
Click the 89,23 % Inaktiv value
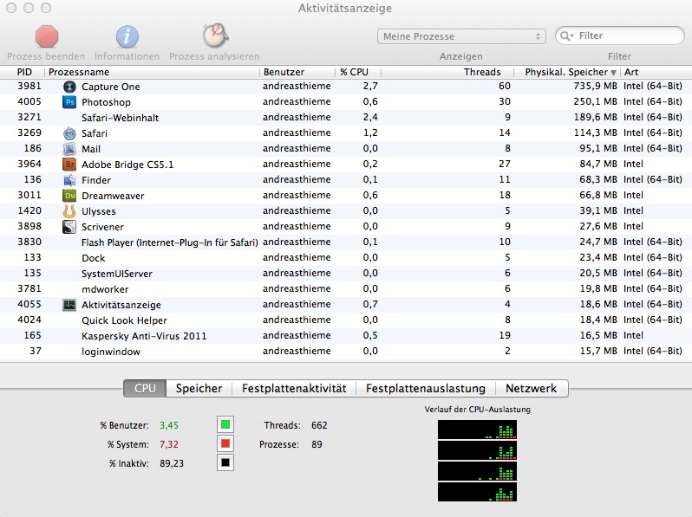point(172,463)
